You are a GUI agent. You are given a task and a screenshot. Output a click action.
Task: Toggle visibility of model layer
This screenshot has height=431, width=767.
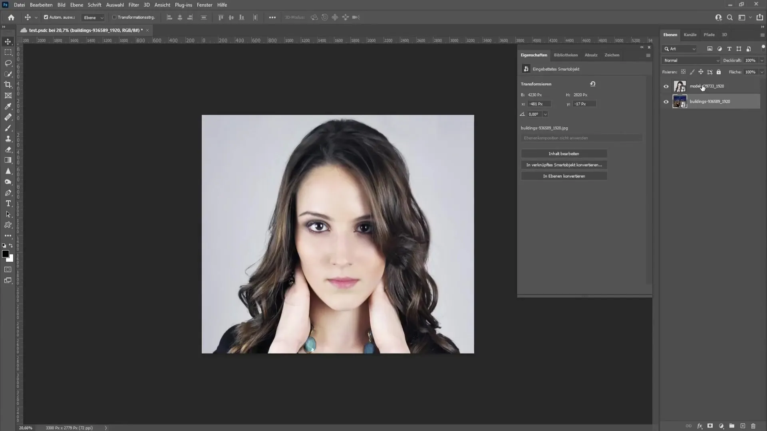pyautogui.click(x=666, y=86)
